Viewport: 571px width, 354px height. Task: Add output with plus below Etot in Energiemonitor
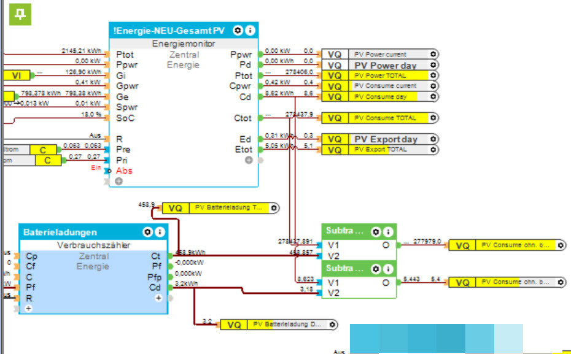tap(249, 160)
